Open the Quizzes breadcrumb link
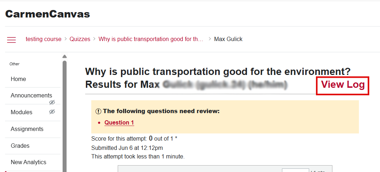This screenshot has height=172, width=380. (x=80, y=39)
